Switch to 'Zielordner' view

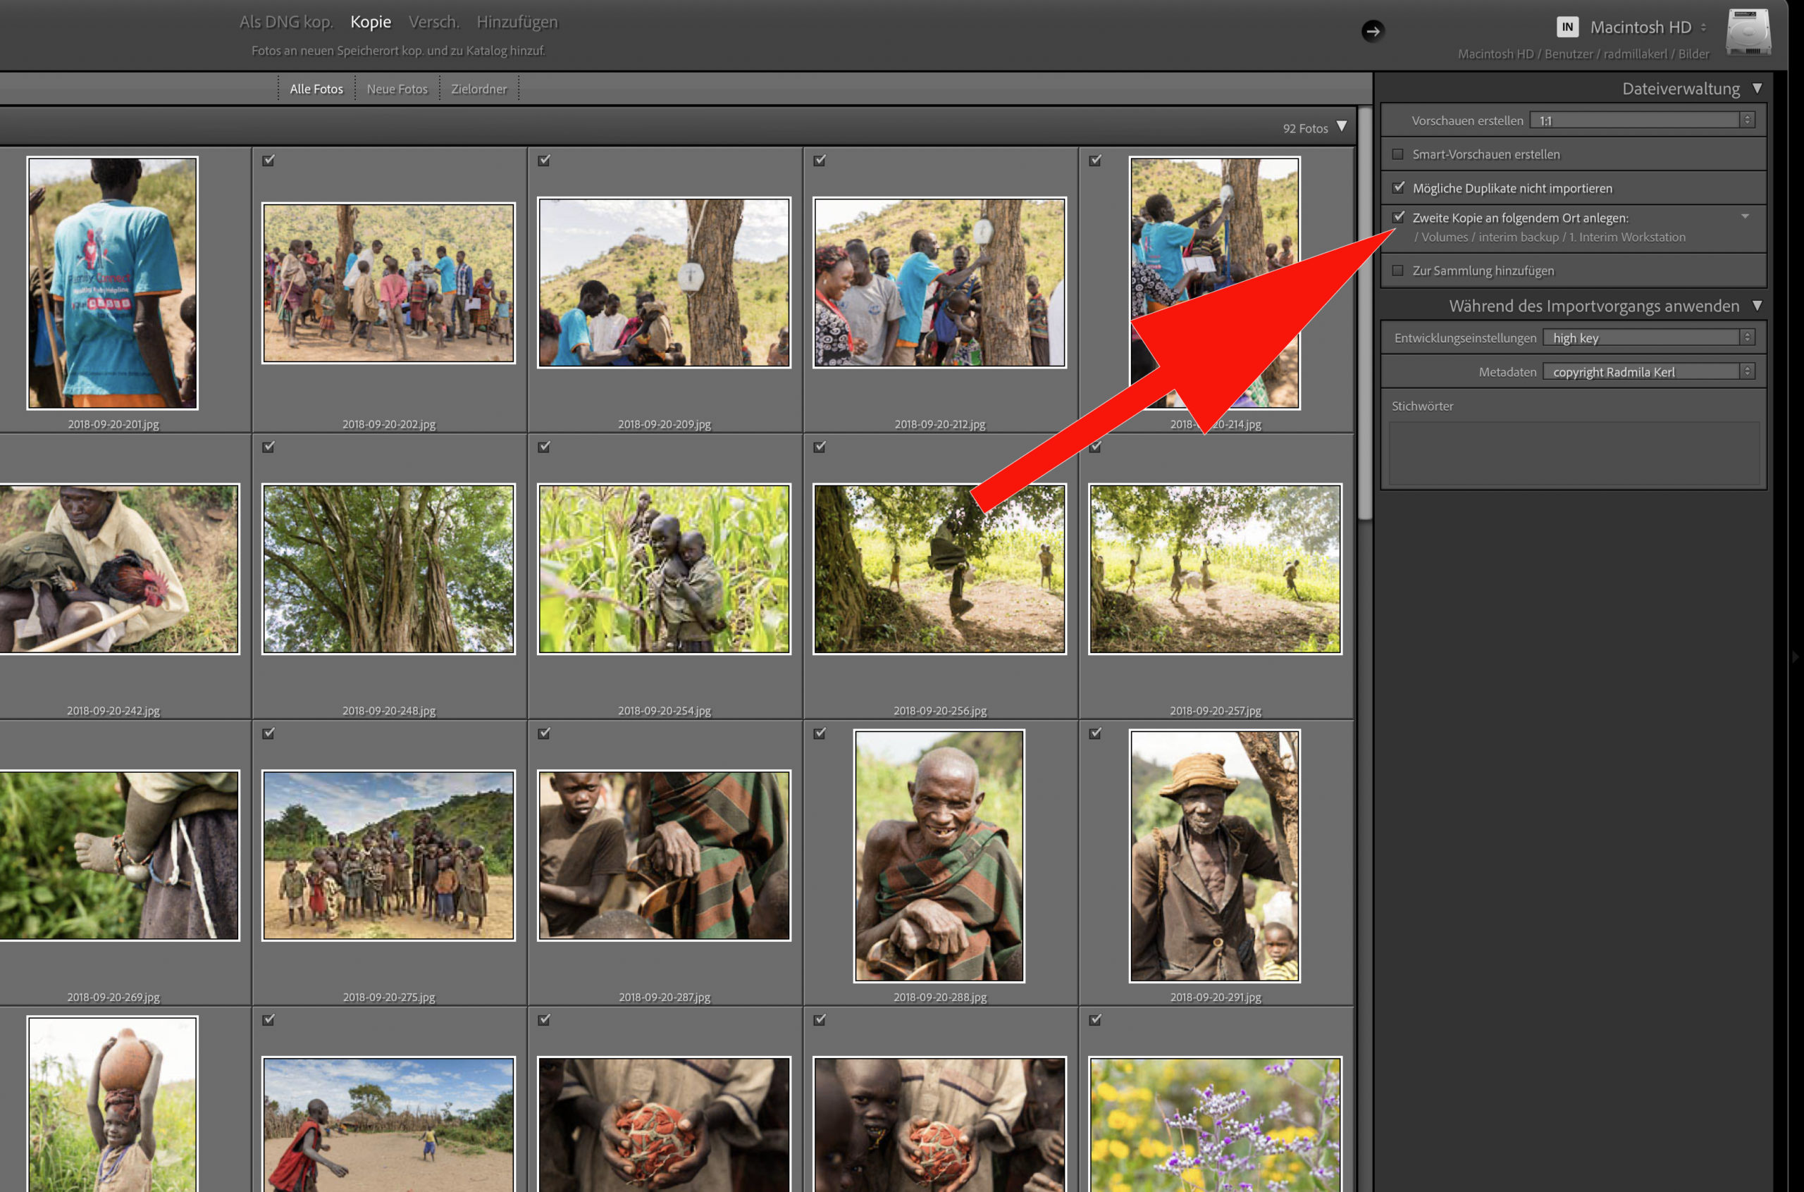pyautogui.click(x=478, y=89)
